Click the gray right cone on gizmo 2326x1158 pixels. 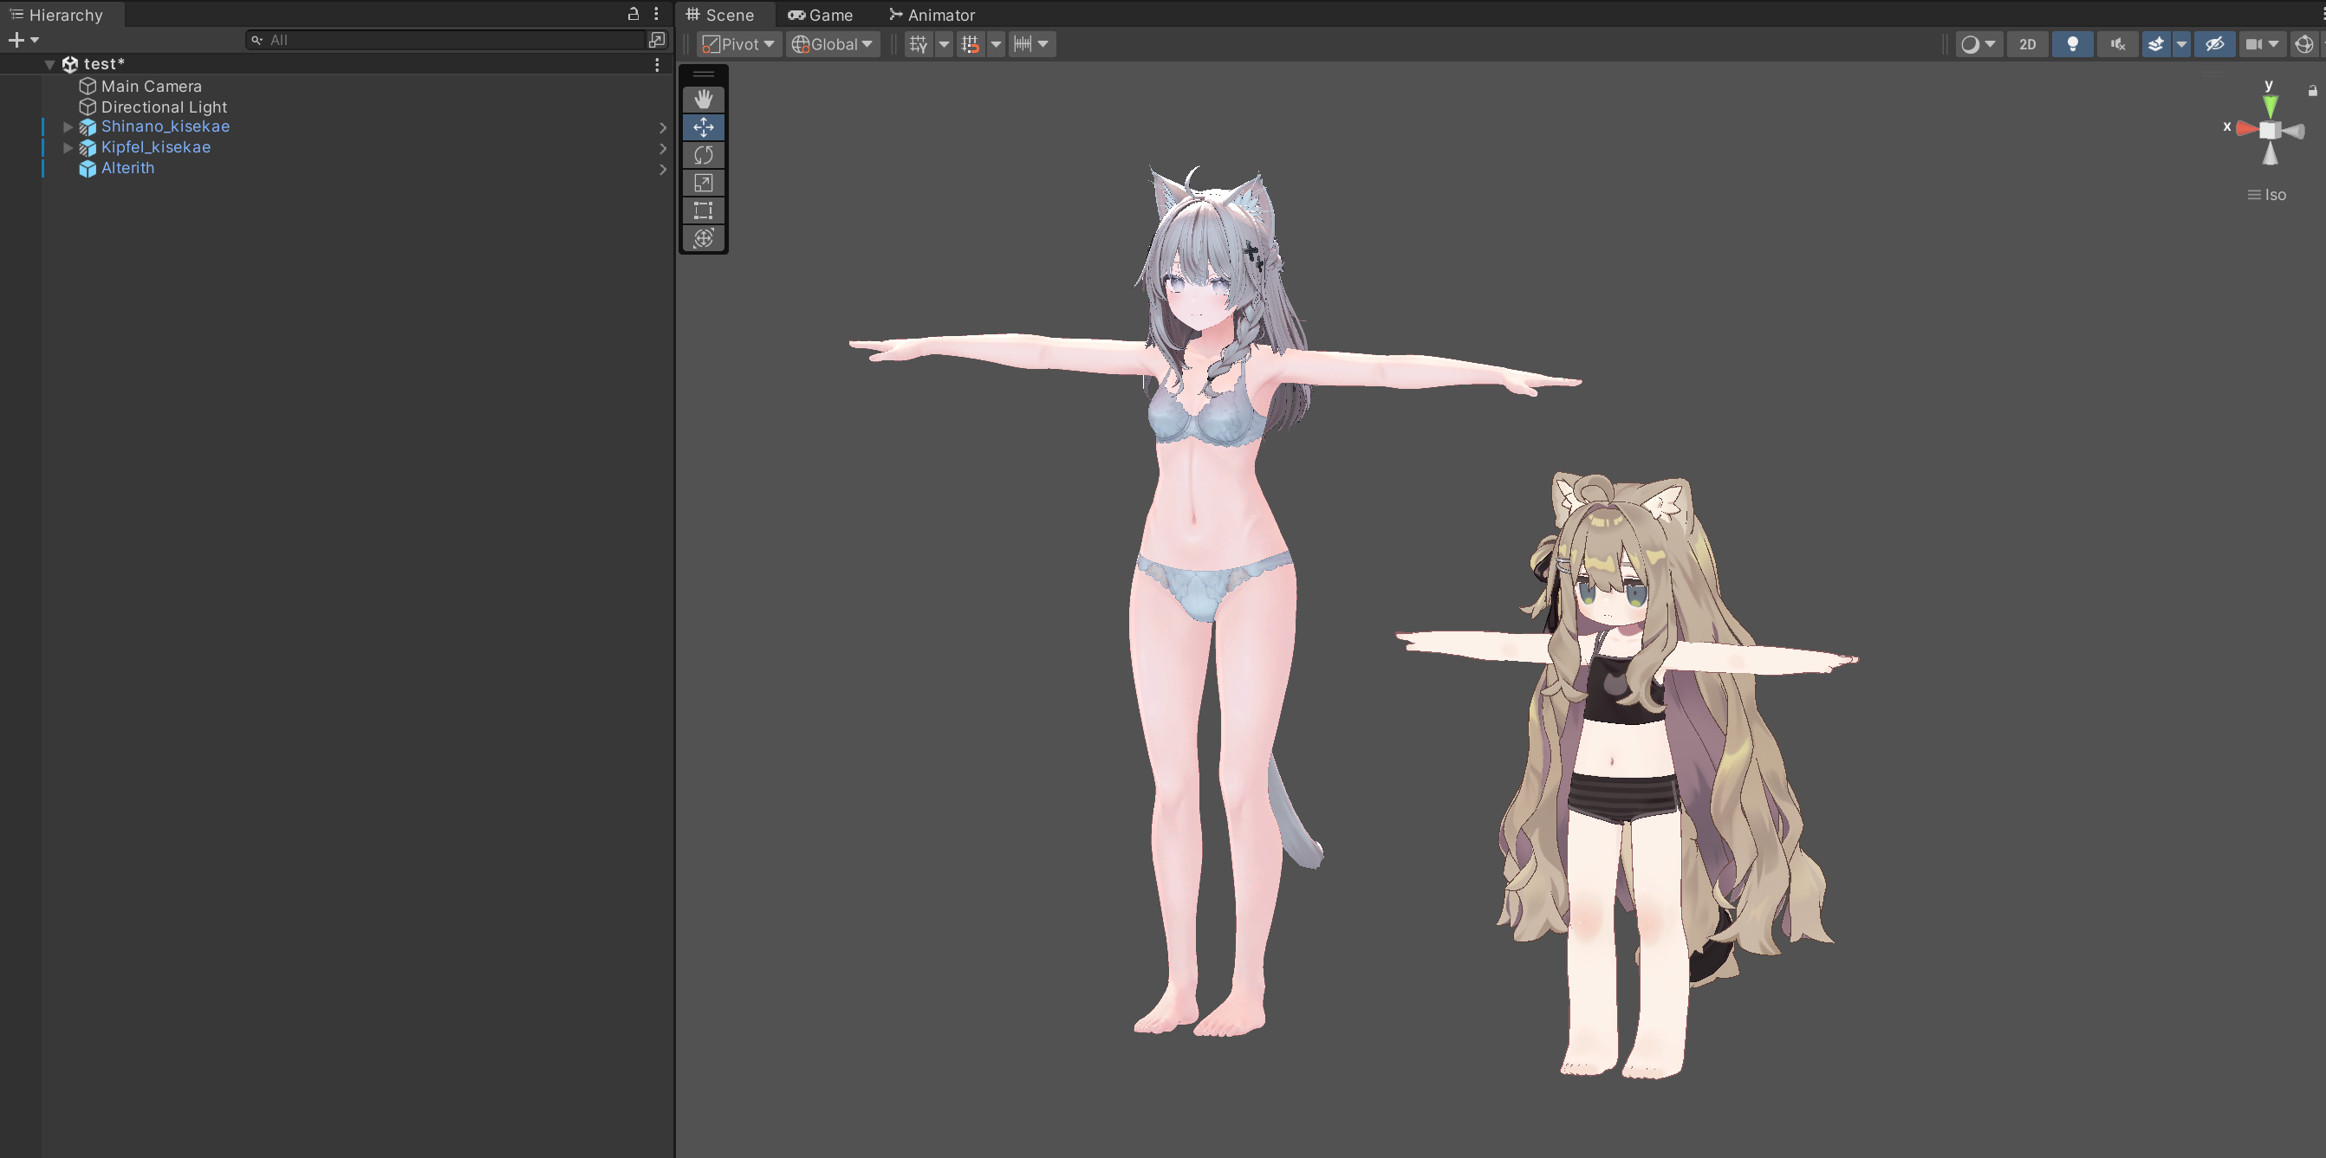pos(2293,132)
